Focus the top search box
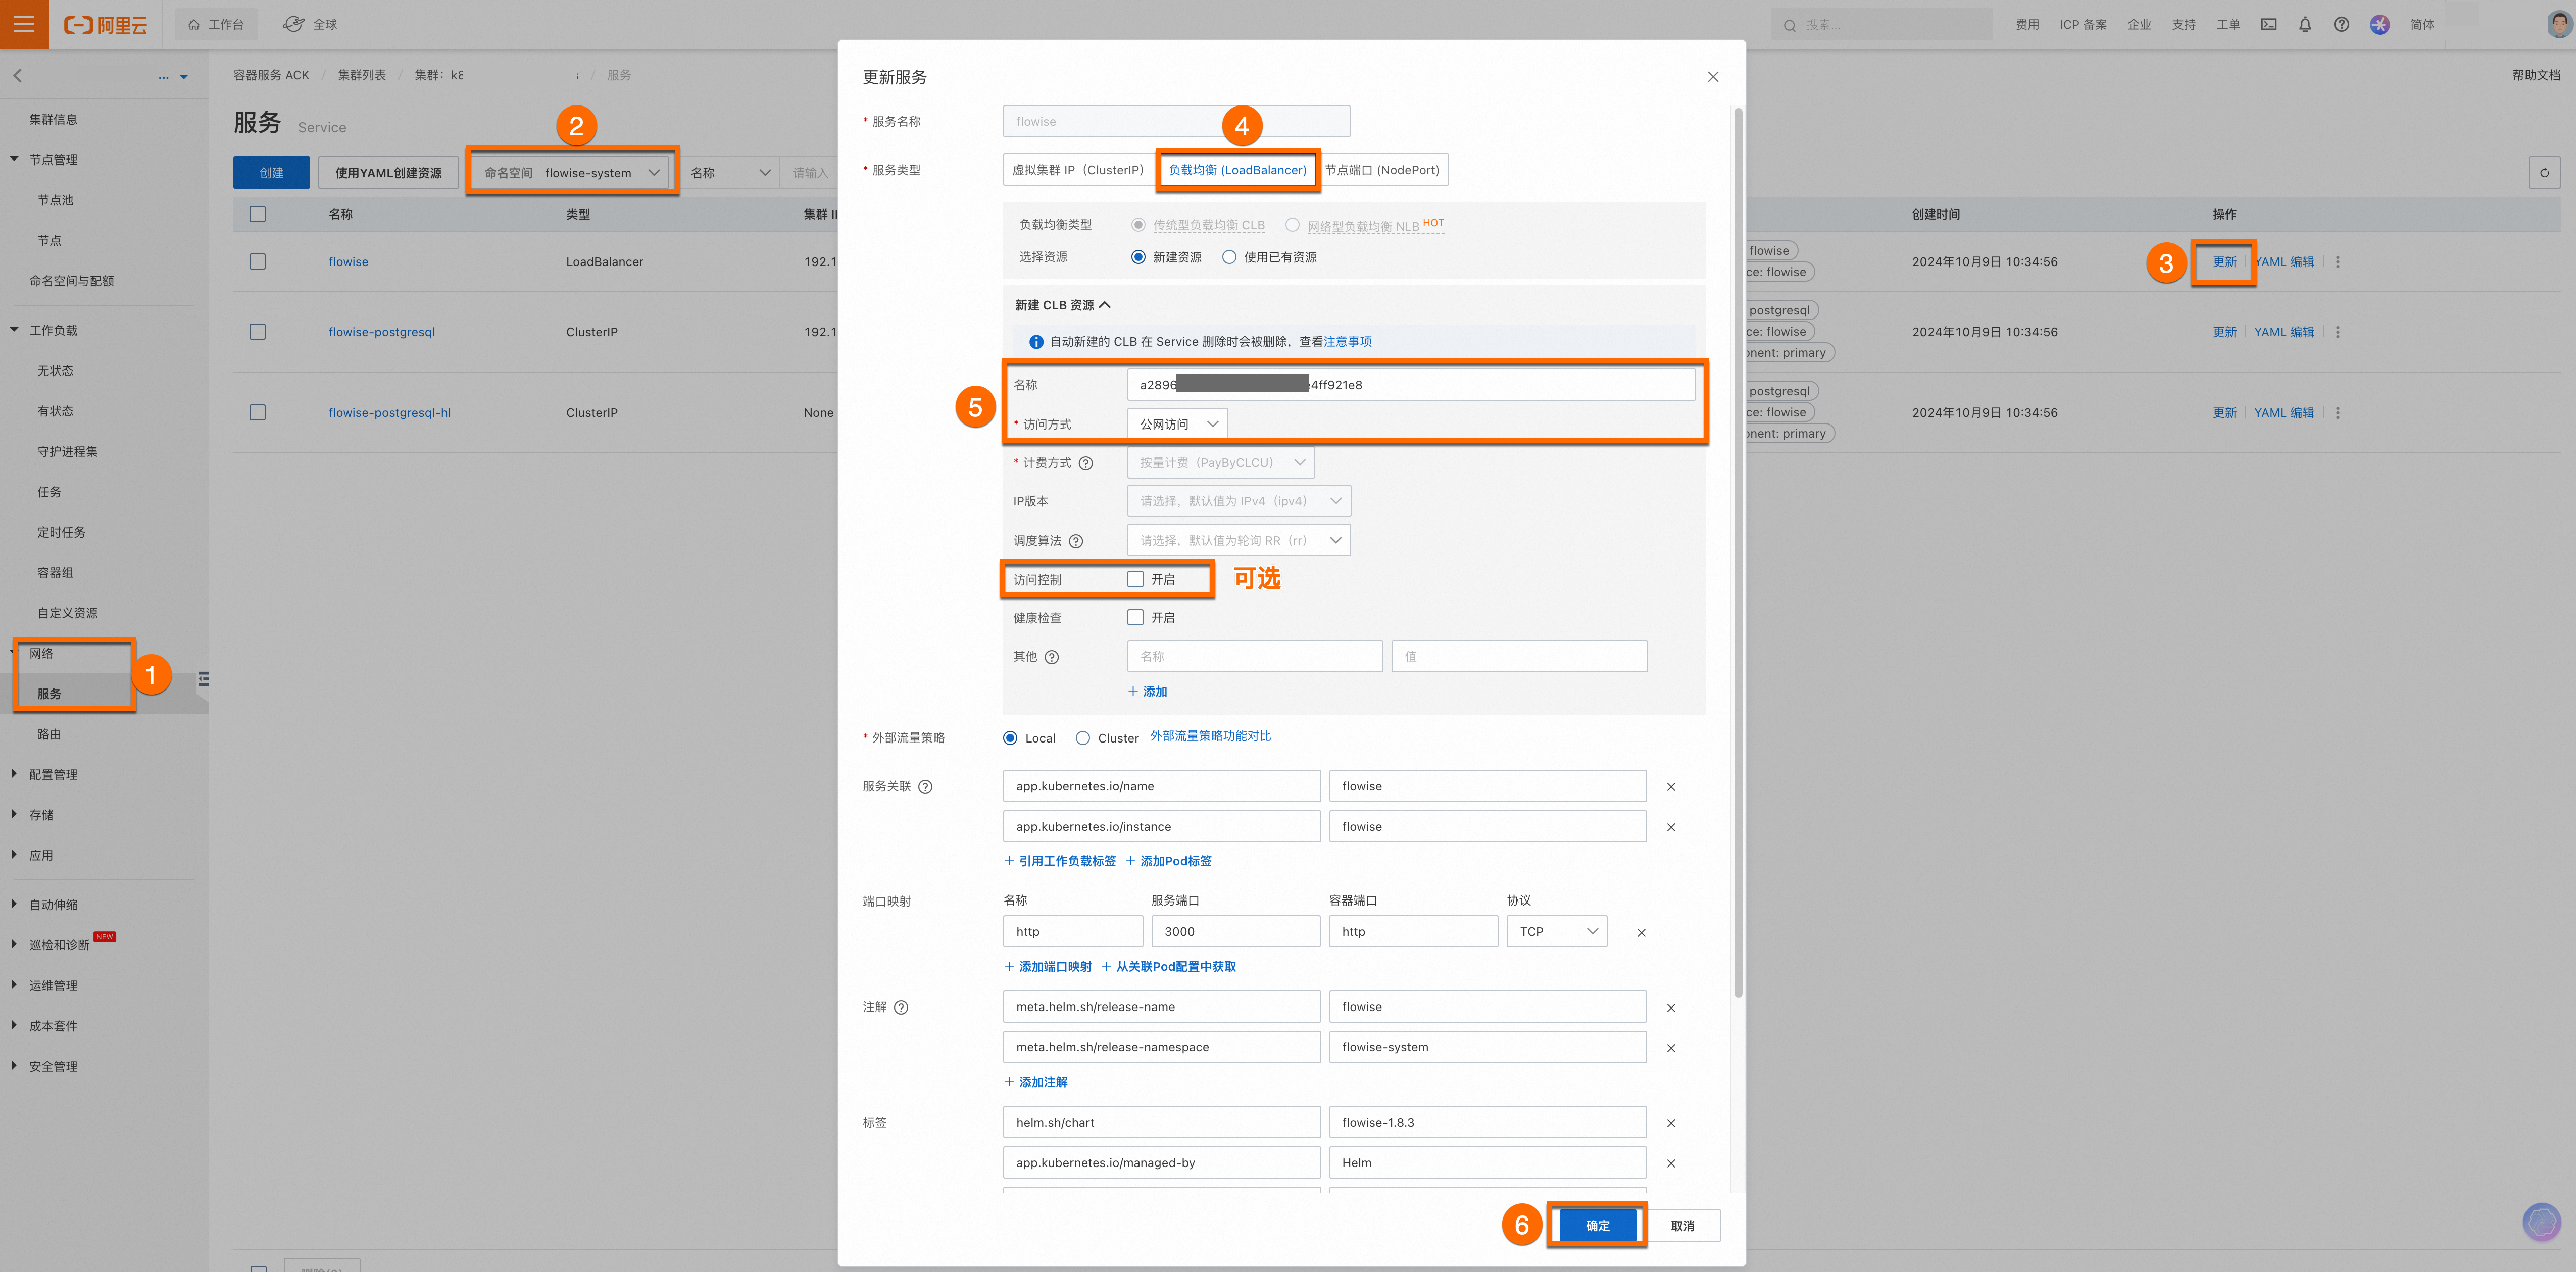Image resolution: width=2576 pixels, height=1272 pixels. pos(1881,24)
